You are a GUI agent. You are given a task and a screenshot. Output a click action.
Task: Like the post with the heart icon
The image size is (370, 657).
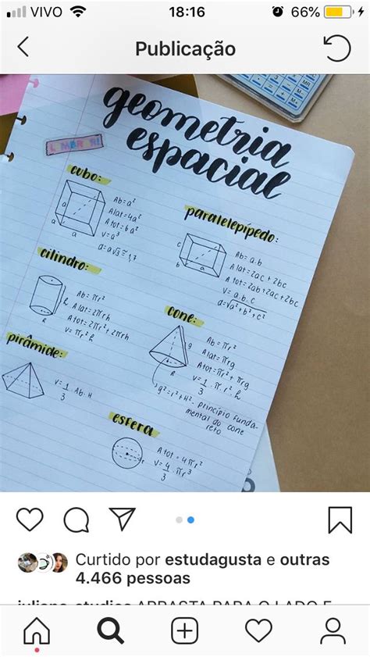(30, 520)
